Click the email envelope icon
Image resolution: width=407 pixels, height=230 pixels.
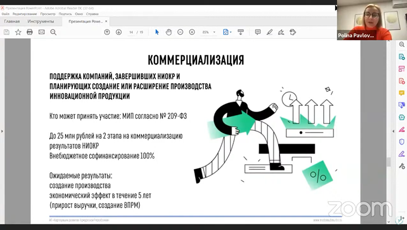tap(42, 32)
